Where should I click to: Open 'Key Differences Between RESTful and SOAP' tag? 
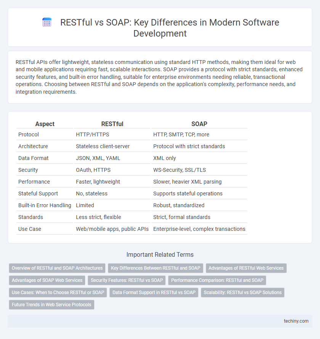[x=156, y=268]
